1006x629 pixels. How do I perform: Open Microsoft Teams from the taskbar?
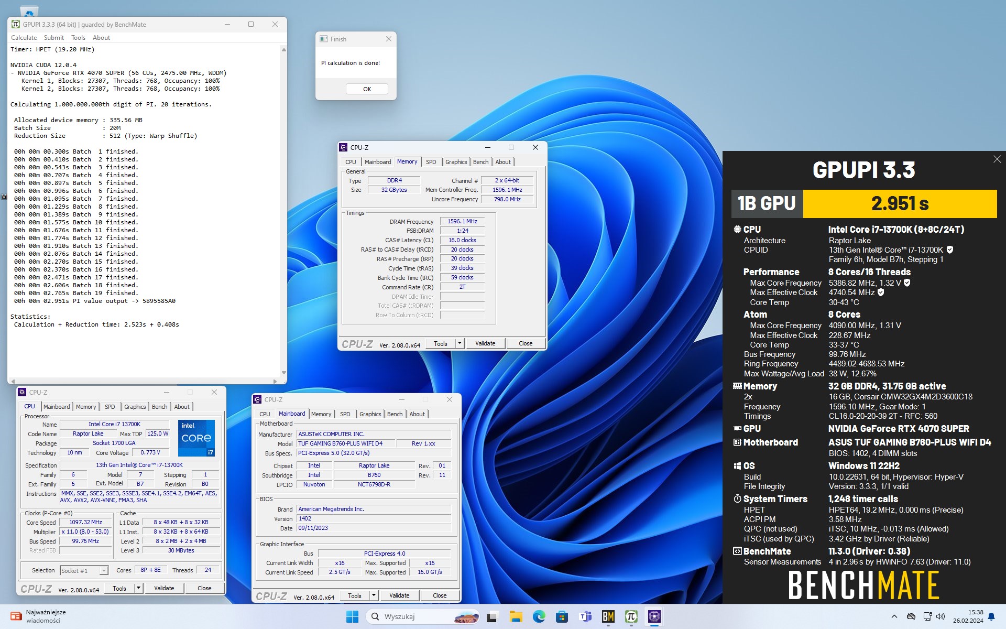[585, 616]
